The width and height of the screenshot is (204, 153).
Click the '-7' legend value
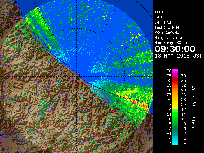pos(169,143)
